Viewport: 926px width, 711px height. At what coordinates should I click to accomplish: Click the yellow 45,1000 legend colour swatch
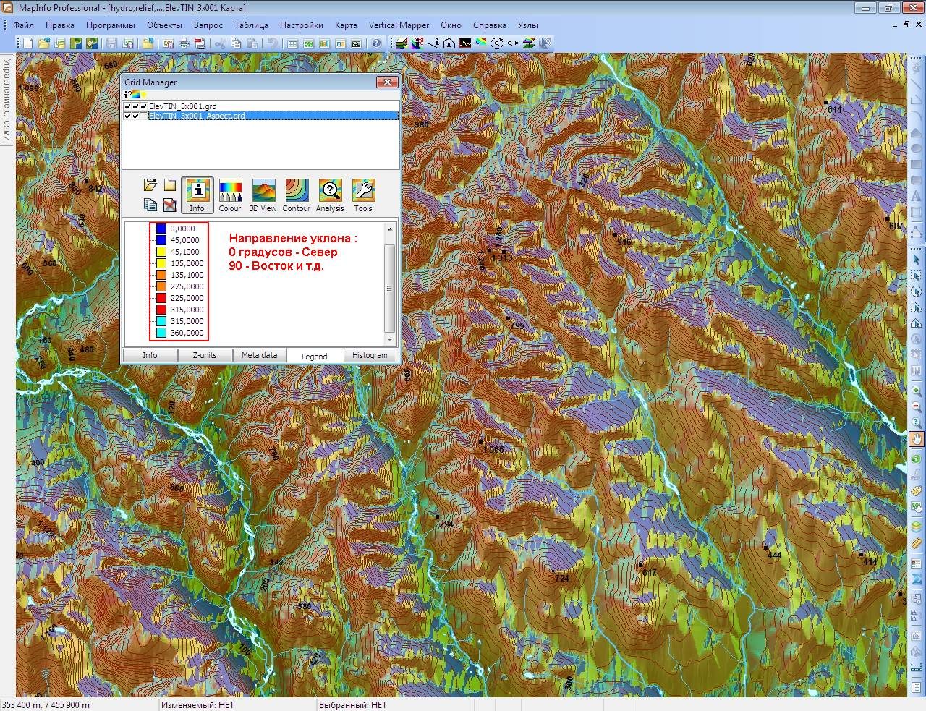[x=161, y=252]
